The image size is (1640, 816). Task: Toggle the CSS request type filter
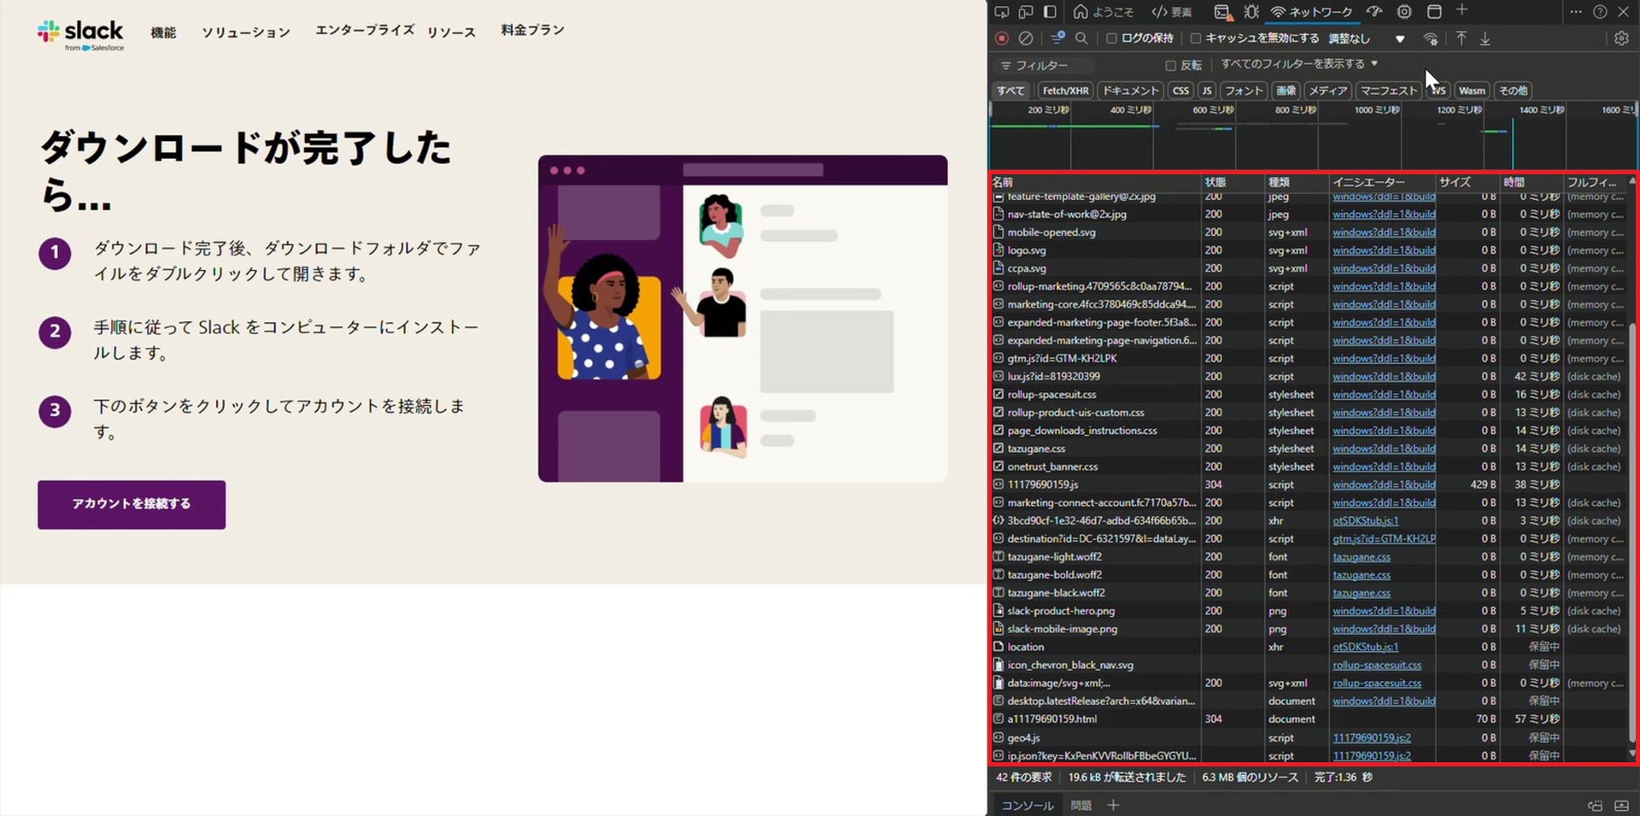click(1180, 91)
